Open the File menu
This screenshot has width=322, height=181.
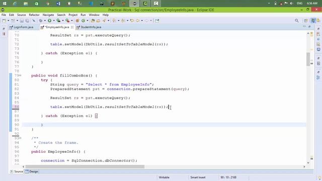pyautogui.click(x=4, y=15)
